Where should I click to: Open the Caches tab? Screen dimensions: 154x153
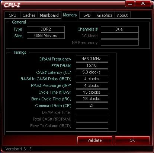[x=29, y=15]
